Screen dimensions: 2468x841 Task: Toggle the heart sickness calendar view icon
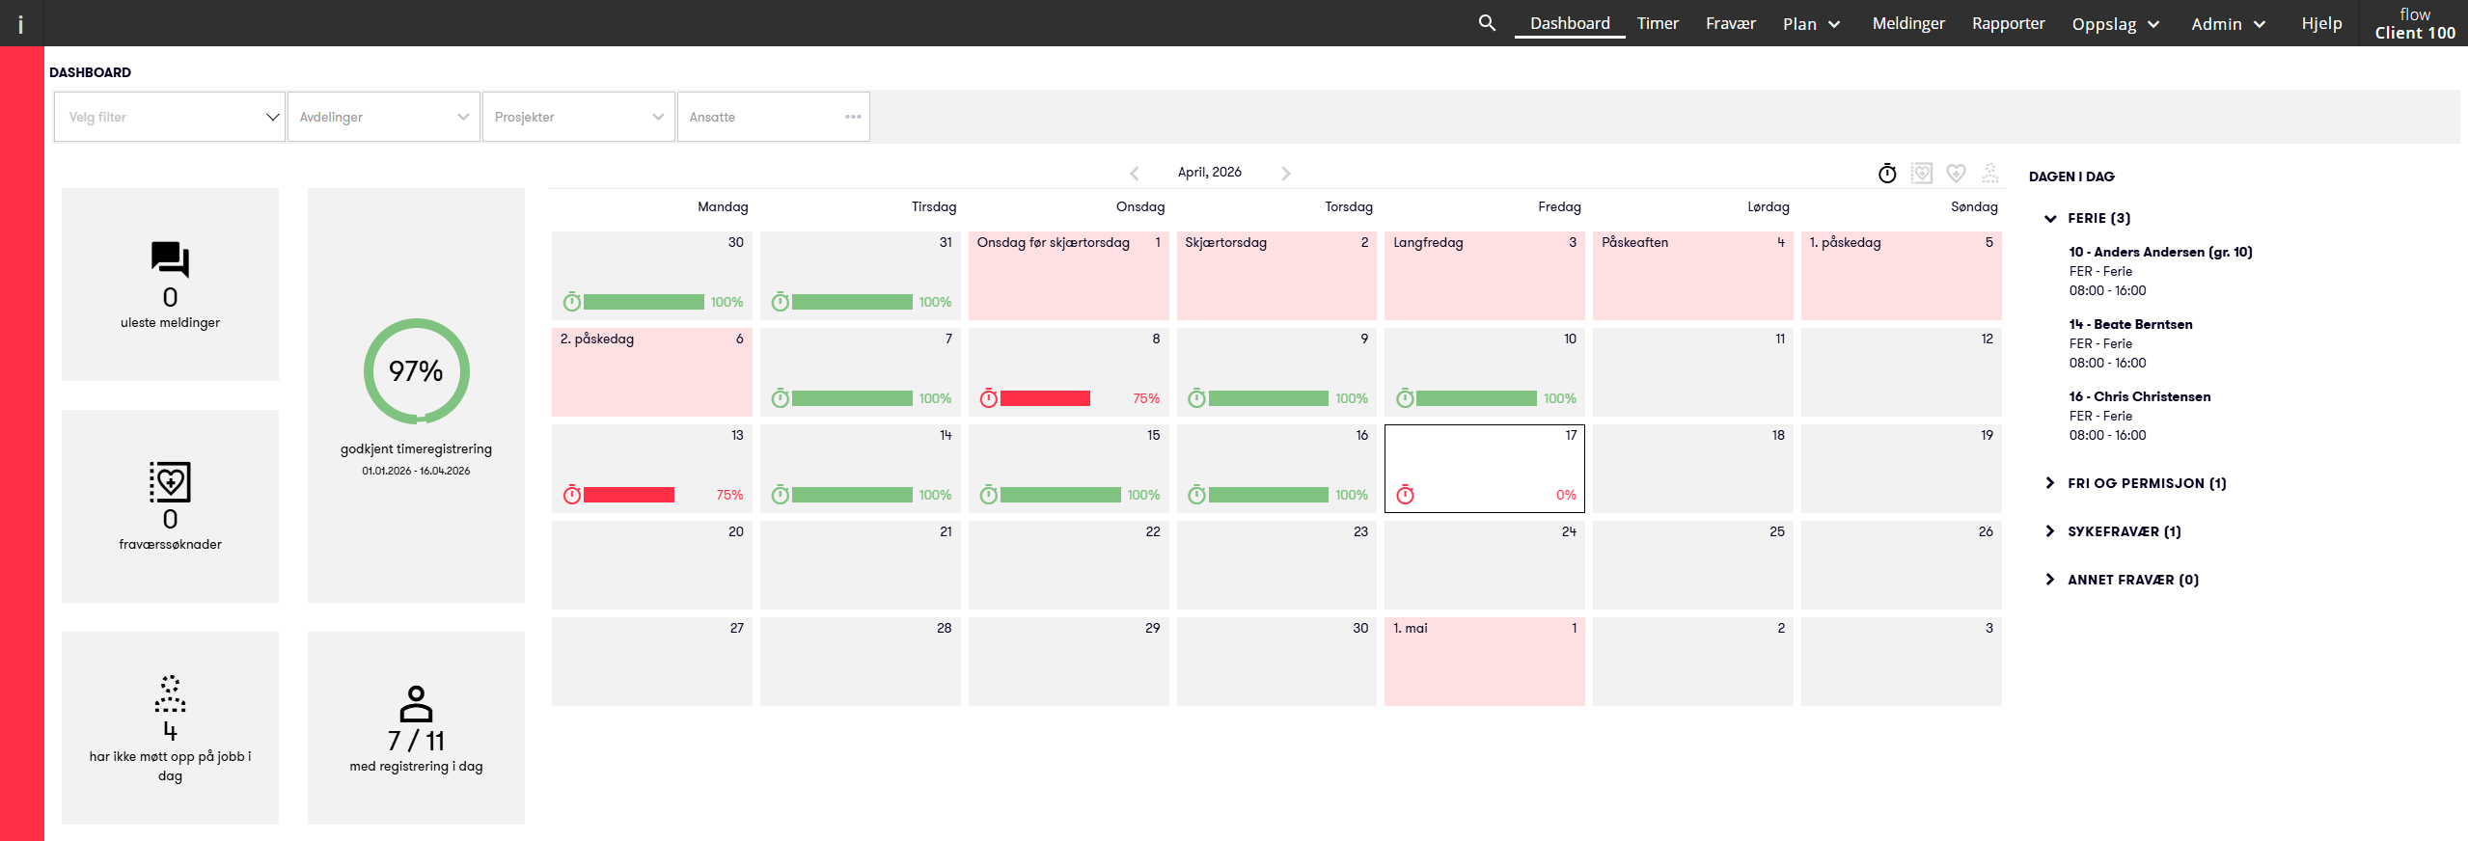(1956, 174)
